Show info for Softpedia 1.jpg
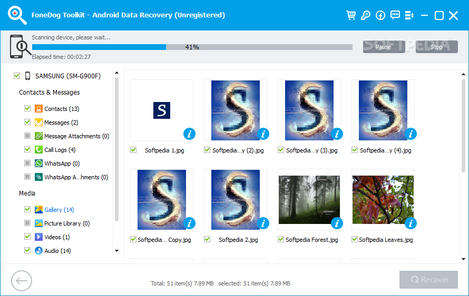Image resolution: width=469 pixels, height=296 pixels. tap(189, 134)
